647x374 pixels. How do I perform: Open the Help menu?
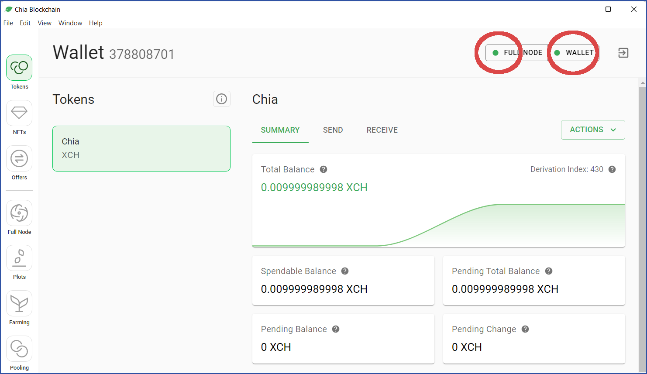pyautogui.click(x=96, y=23)
